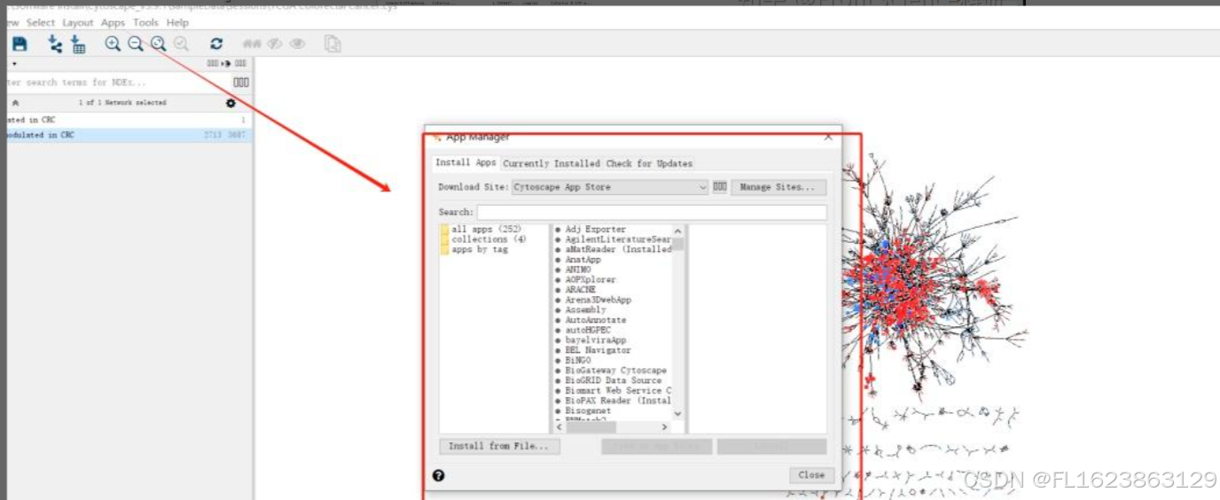Image resolution: width=1220 pixels, height=500 pixels.
Task: Click the new network from selection icon
Action: [x=332, y=43]
